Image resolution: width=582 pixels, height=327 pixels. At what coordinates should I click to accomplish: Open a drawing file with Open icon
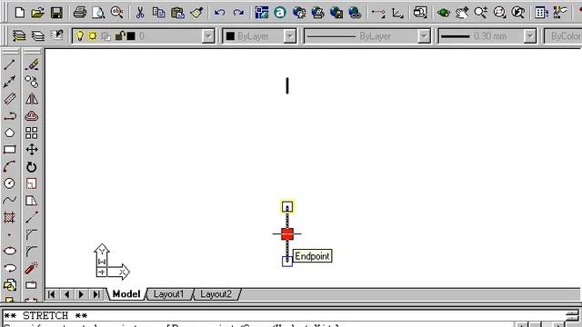pyautogui.click(x=37, y=13)
